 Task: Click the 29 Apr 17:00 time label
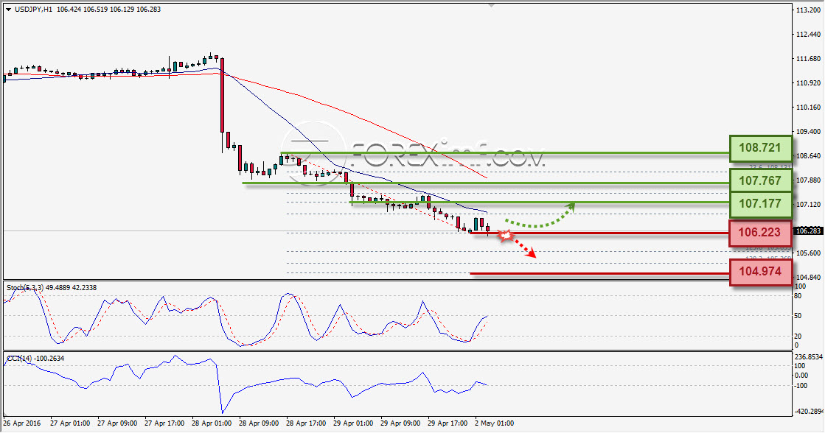click(x=448, y=423)
